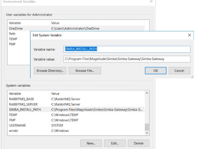Viewport: 198px width, 149px height.
Task: Confirm edit with OK button
Action: pyautogui.click(x=156, y=71)
